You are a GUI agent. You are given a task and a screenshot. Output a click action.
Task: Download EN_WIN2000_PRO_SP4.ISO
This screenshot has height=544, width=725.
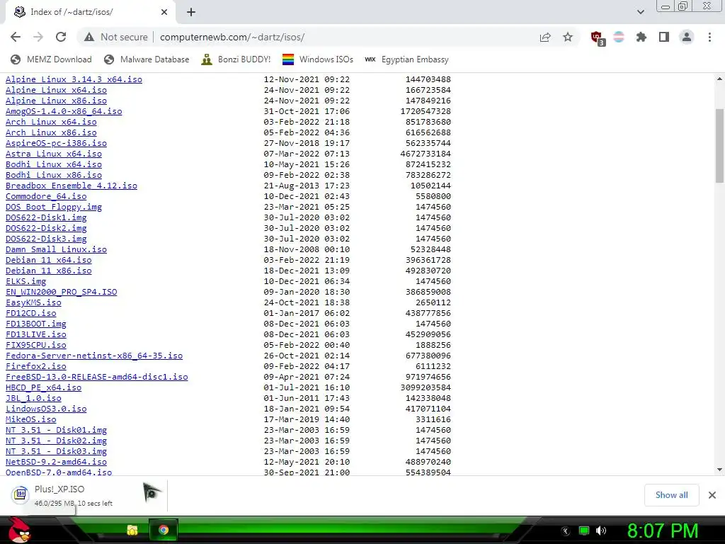(61, 292)
